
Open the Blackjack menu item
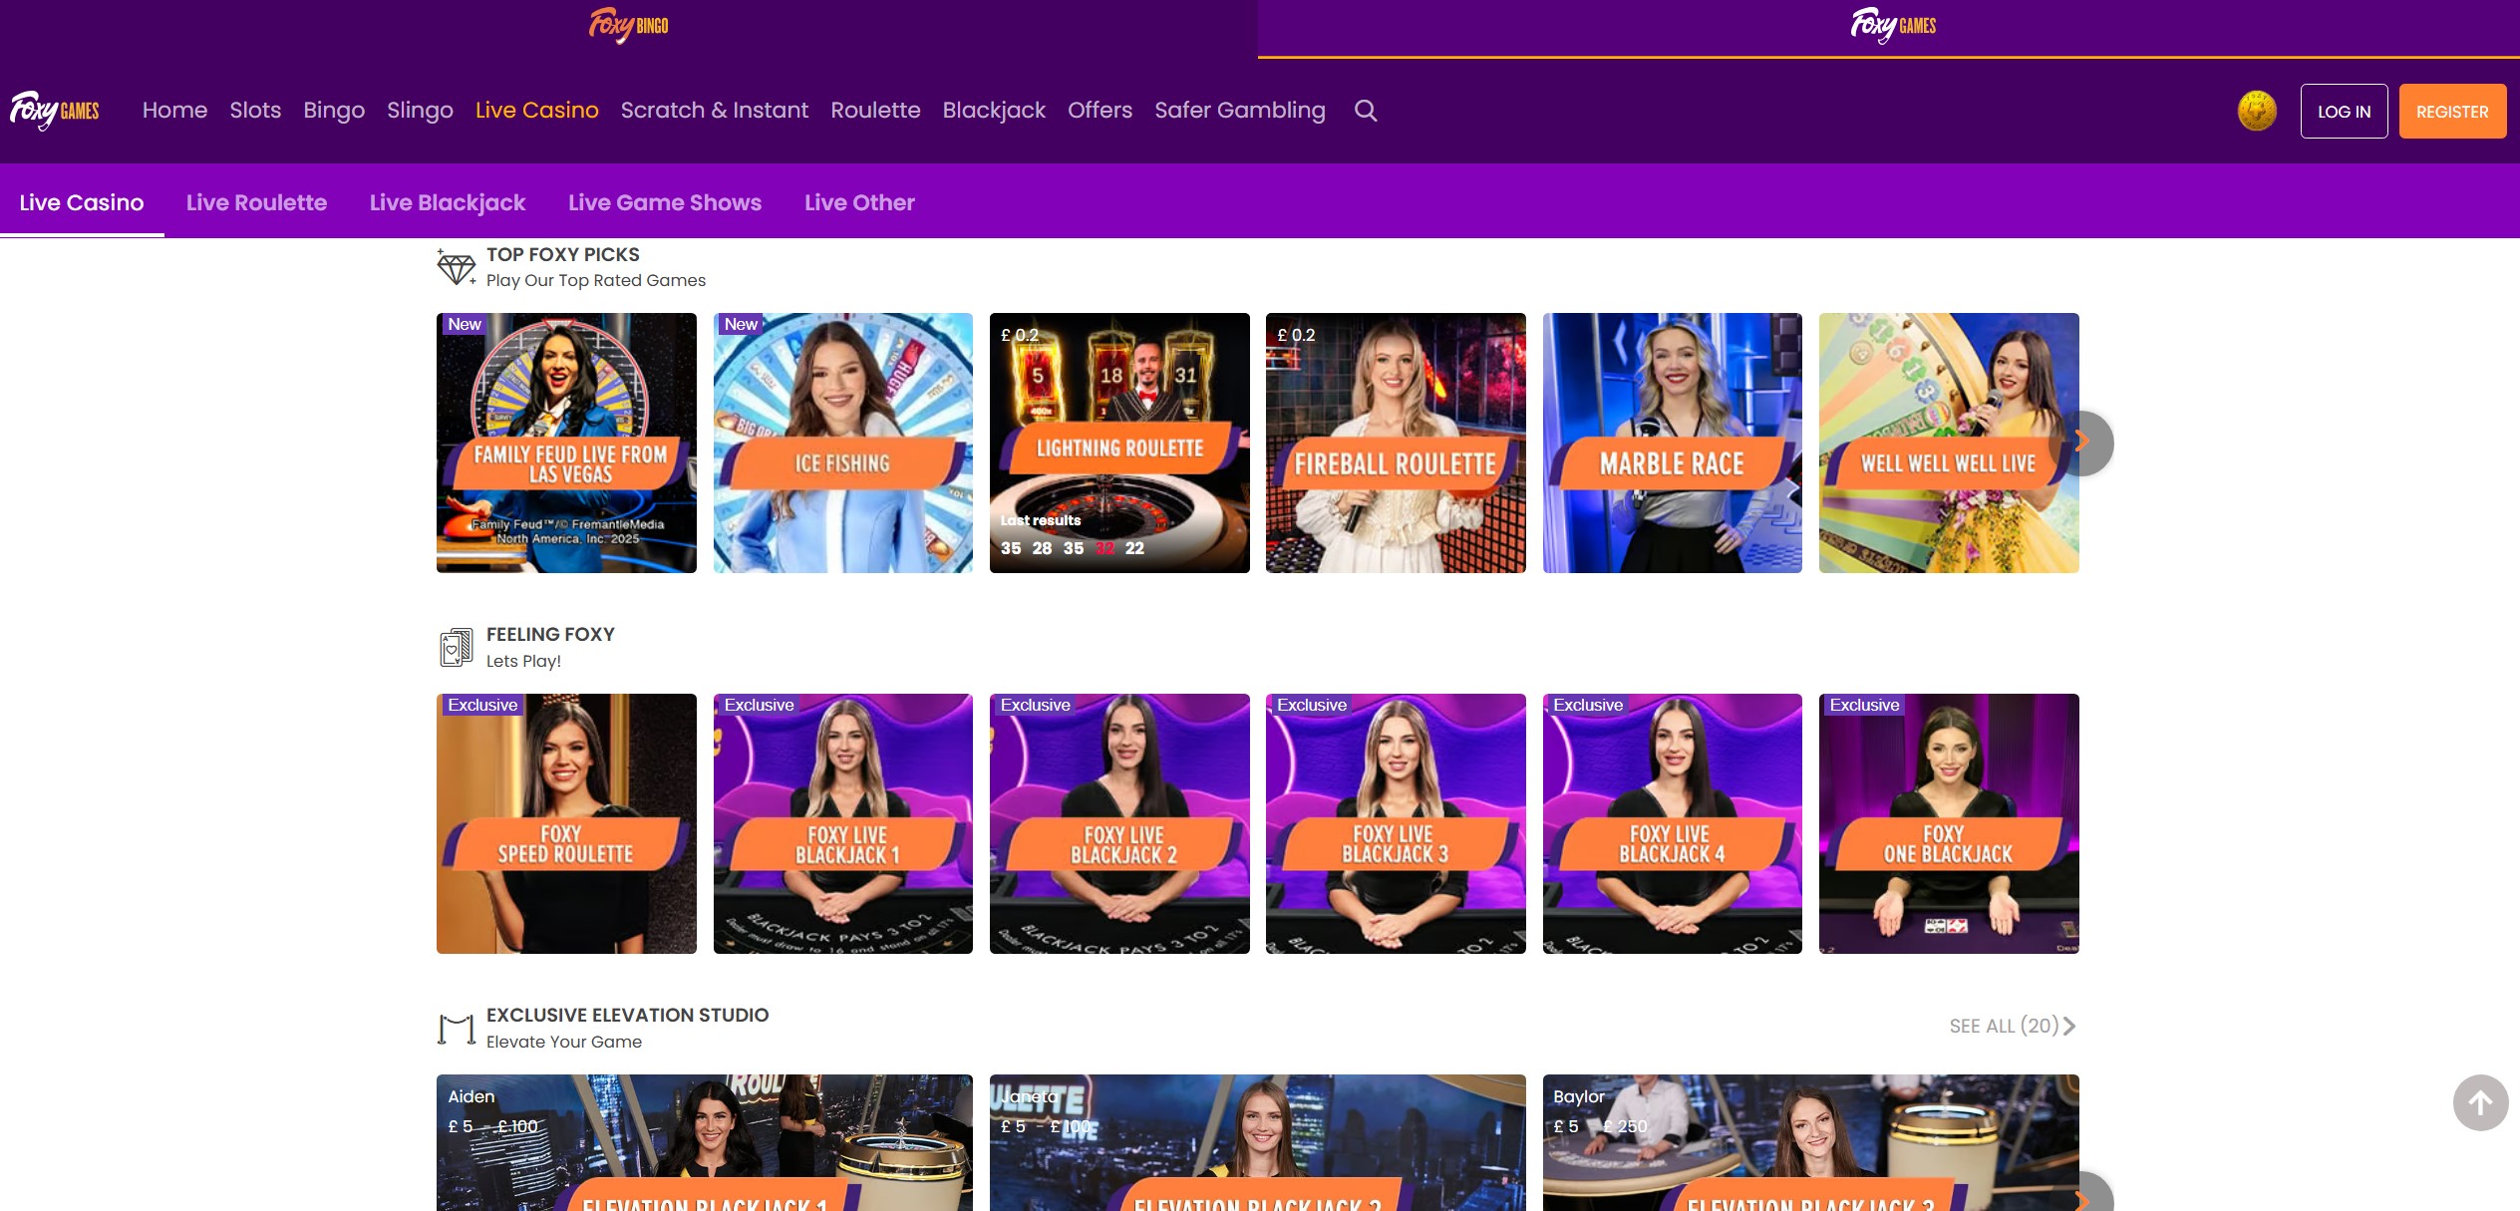click(x=993, y=111)
